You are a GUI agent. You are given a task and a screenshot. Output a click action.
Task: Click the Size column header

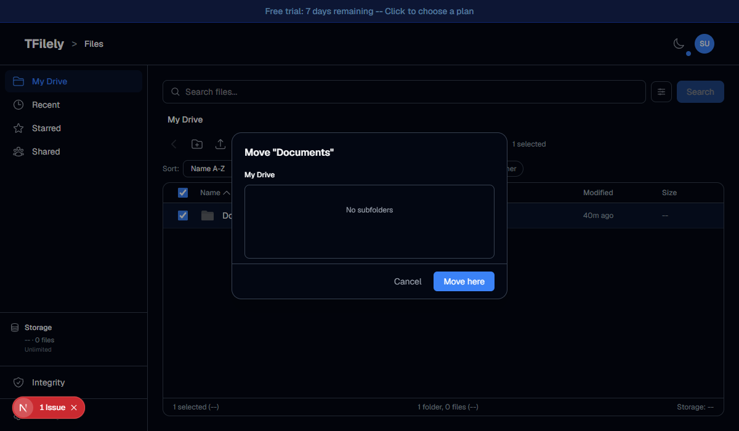(669, 193)
